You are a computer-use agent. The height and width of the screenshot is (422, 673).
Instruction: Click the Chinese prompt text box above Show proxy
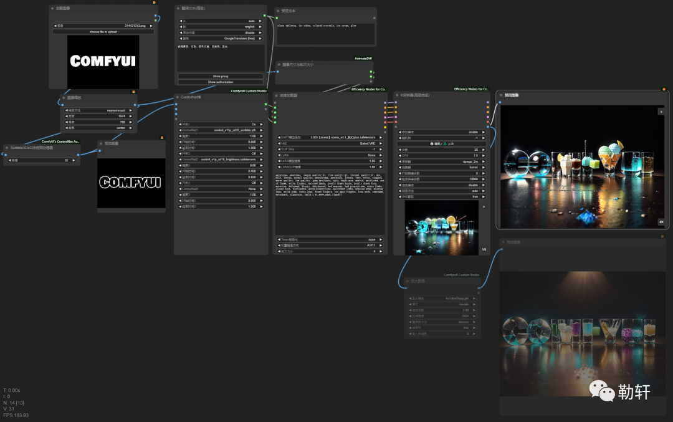pos(221,57)
